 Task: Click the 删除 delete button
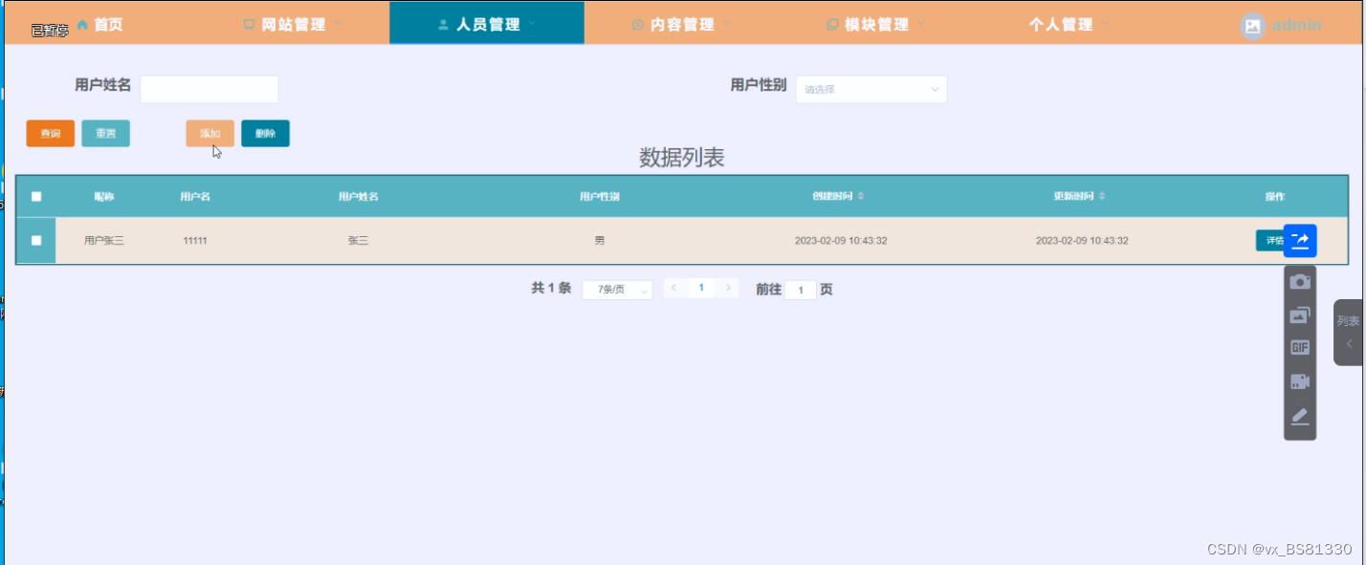(265, 134)
